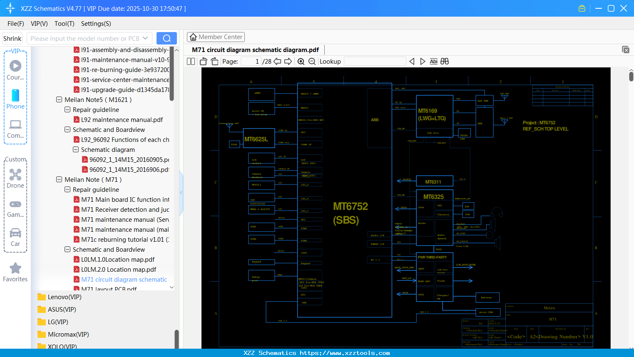Toggle the Abi match-case search option

(x=433, y=61)
